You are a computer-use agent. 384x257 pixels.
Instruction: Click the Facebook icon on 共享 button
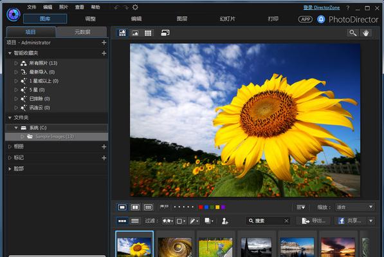click(x=342, y=221)
